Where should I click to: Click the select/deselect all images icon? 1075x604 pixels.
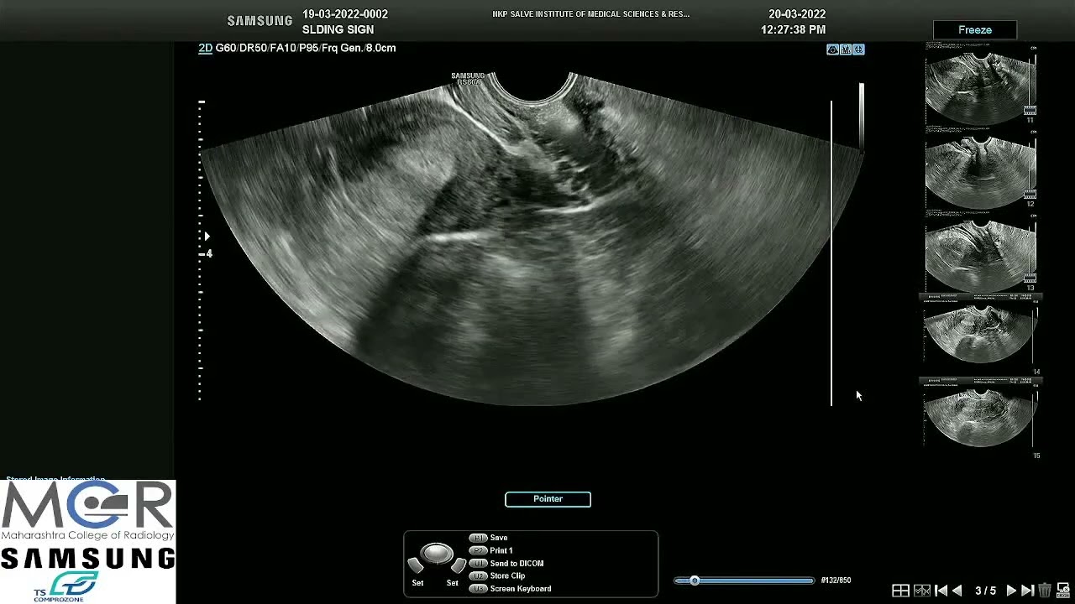click(x=922, y=591)
